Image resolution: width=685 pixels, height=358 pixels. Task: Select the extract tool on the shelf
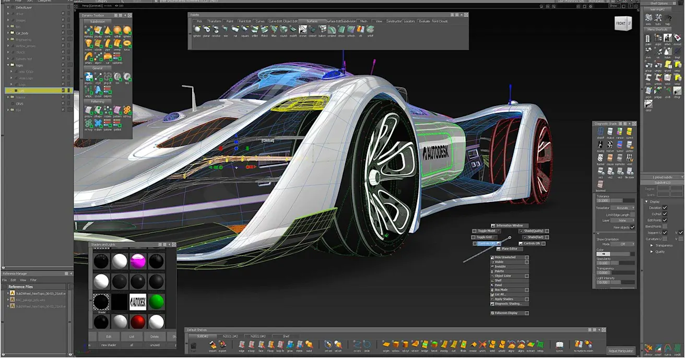[530, 344]
